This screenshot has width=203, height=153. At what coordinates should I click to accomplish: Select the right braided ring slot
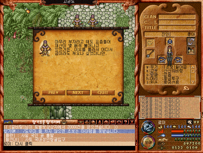(179, 60)
